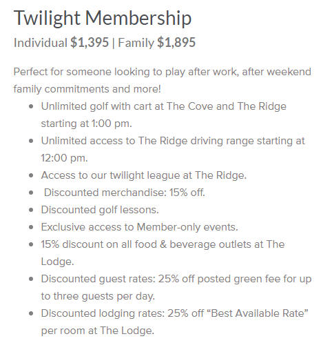
Task: Click the 'family commitments and more!' line
Action: pyautogui.click(x=87, y=89)
